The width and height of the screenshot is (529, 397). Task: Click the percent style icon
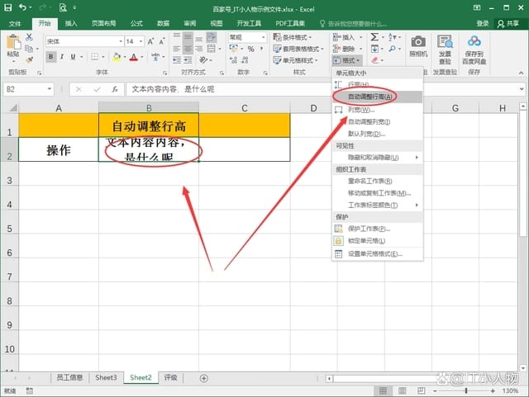tap(250, 50)
